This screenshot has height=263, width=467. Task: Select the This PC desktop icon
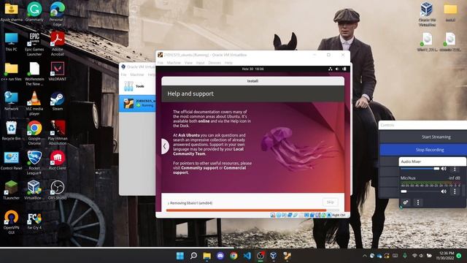click(12, 42)
